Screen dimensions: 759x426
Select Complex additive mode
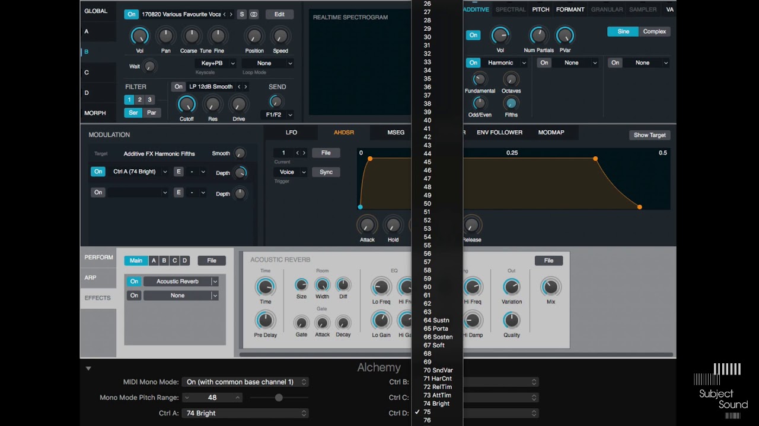tap(654, 31)
